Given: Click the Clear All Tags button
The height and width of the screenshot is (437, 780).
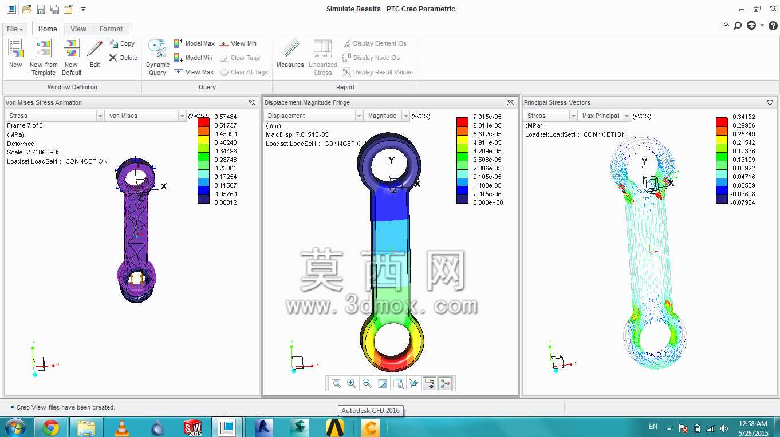Looking at the screenshot, I should [x=244, y=72].
